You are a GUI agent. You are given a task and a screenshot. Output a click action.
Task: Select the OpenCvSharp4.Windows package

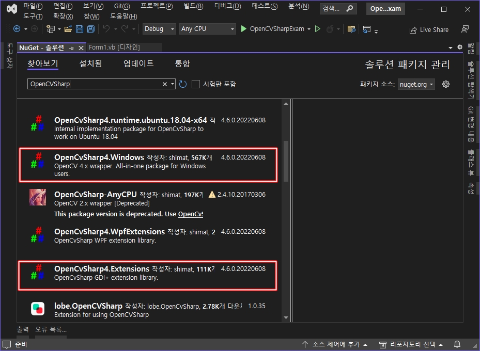(x=148, y=165)
